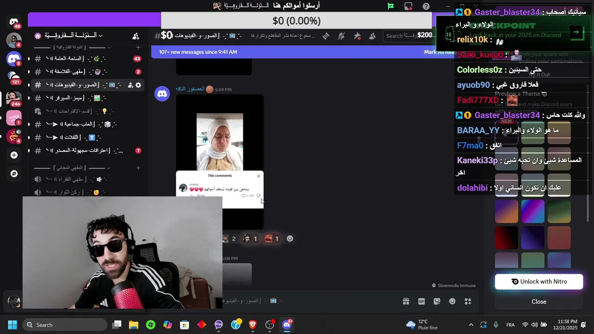Open the inbox icon in title bar

pos(408,6)
